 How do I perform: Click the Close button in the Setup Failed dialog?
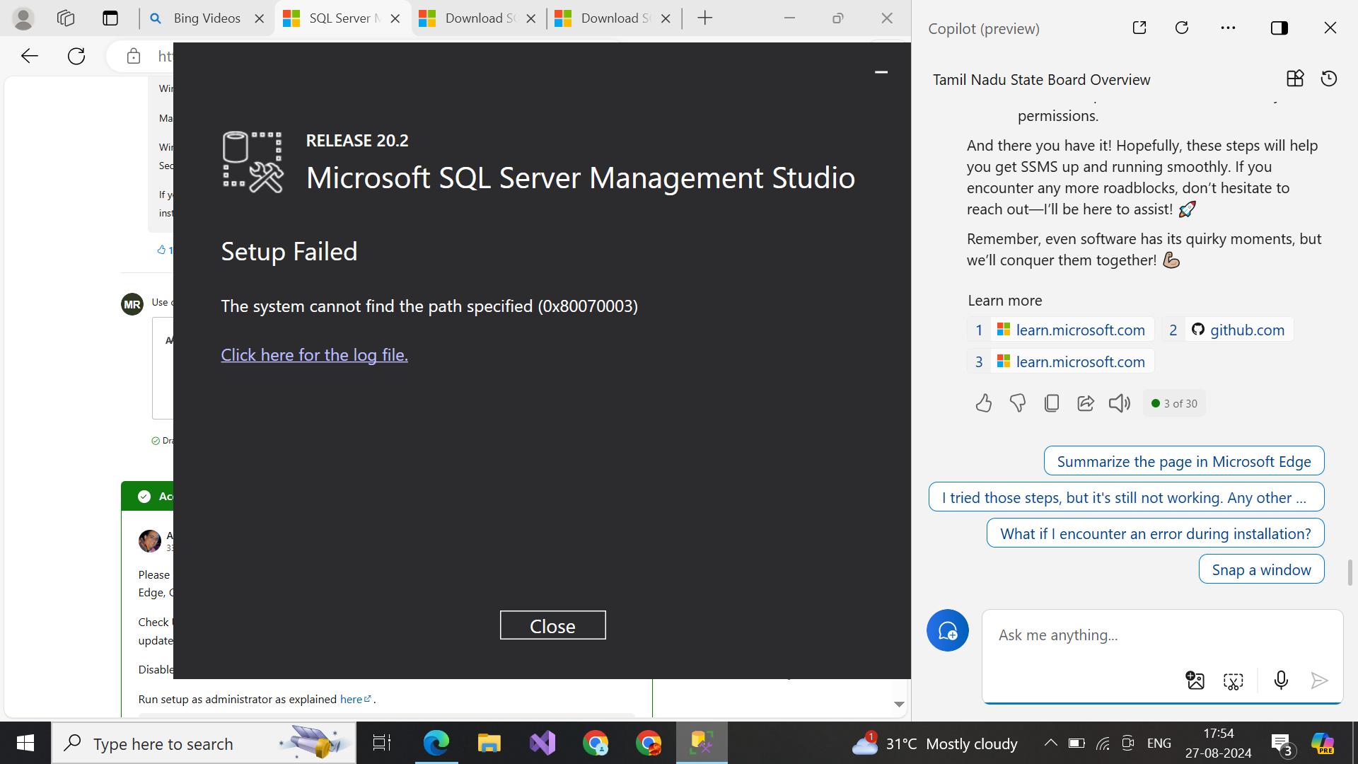tap(552, 625)
